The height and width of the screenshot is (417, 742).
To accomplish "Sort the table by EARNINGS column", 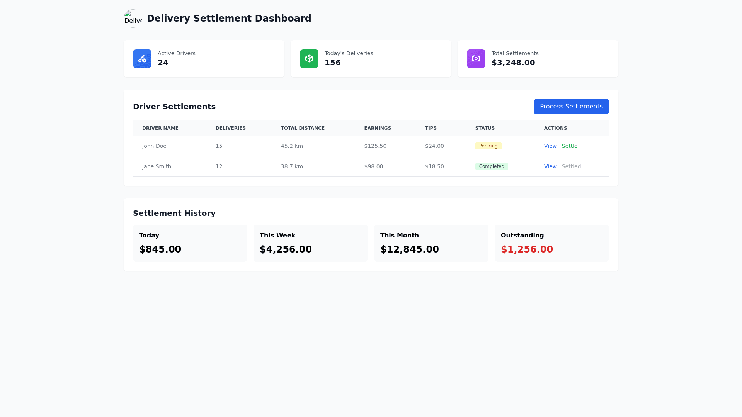I will click(x=378, y=128).
